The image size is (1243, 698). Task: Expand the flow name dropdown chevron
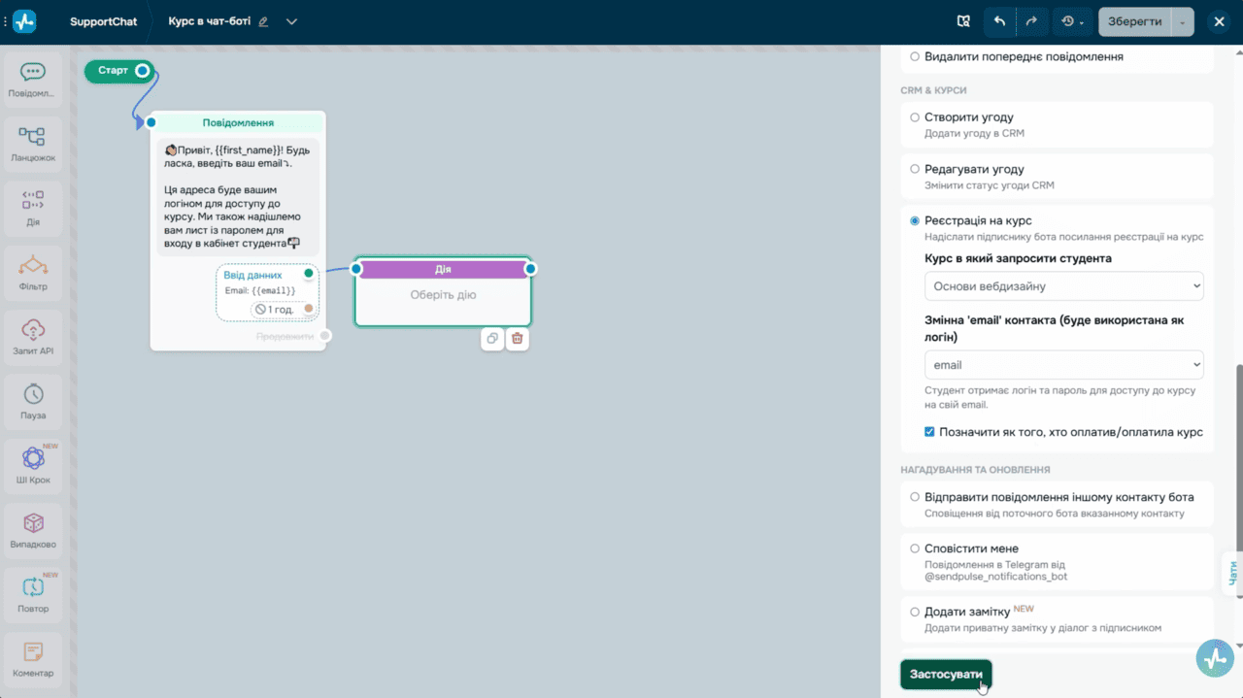pyautogui.click(x=292, y=21)
